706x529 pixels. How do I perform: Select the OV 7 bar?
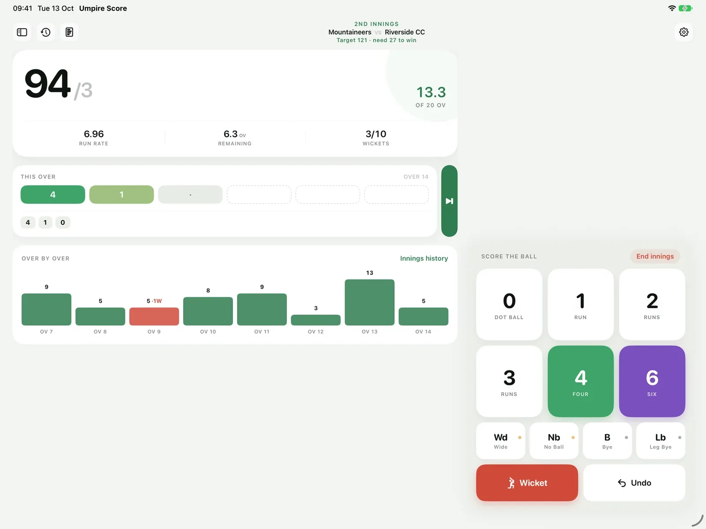46,309
